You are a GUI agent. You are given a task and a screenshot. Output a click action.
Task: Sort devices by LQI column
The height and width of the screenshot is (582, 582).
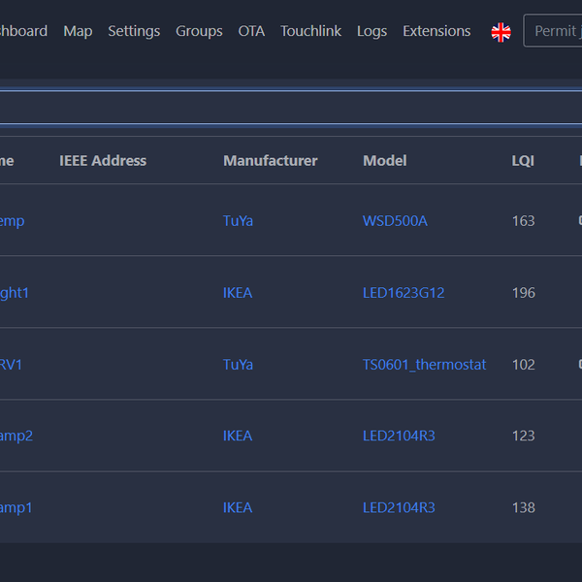pyautogui.click(x=523, y=161)
